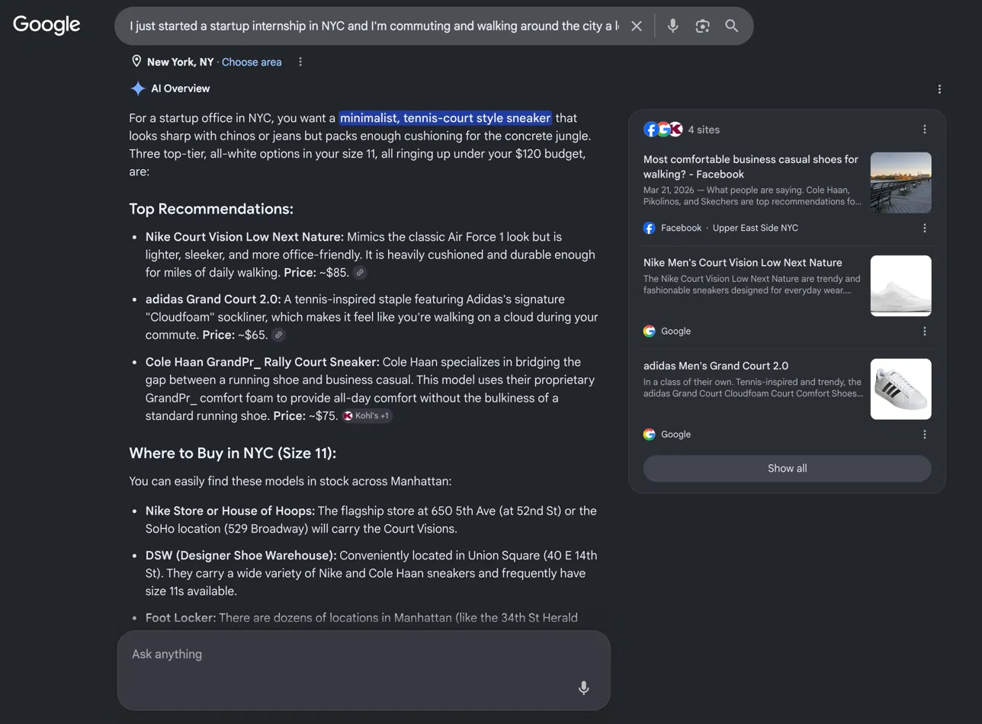Click the stacked site favicons beside 4 sites
982x724 pixels.
pos(663,130)
